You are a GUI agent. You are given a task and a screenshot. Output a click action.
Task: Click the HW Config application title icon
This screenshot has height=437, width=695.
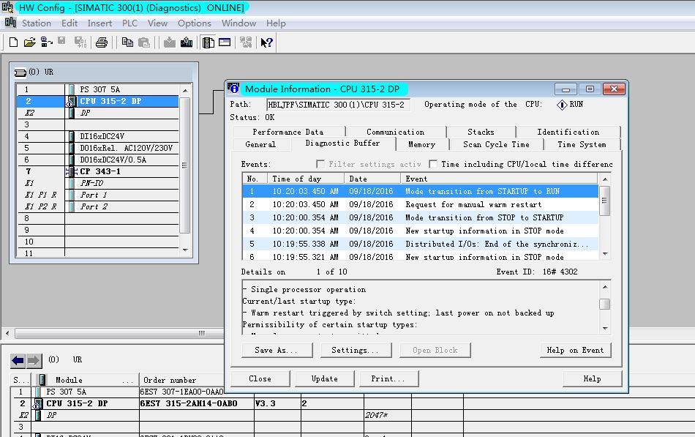pyautogui.click(x=7, y=7)
